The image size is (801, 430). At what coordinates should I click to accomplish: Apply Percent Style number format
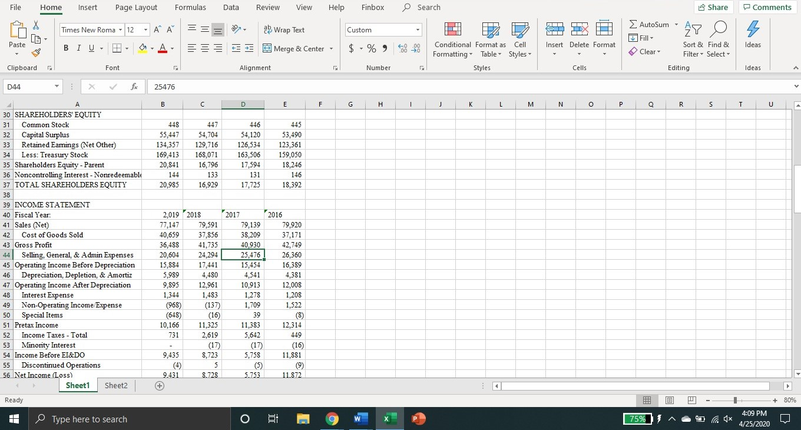tap(372, 48)
